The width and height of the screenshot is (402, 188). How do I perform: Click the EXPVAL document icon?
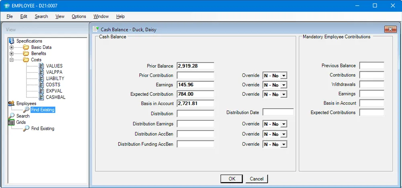41,91
